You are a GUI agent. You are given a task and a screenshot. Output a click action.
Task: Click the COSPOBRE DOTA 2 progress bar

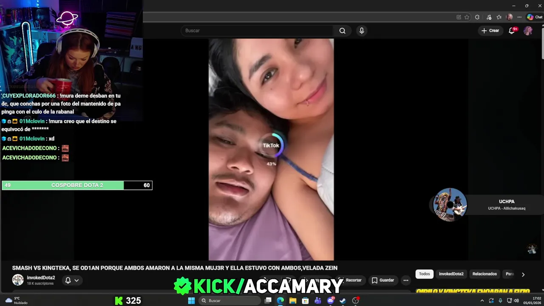pos(77,185)
